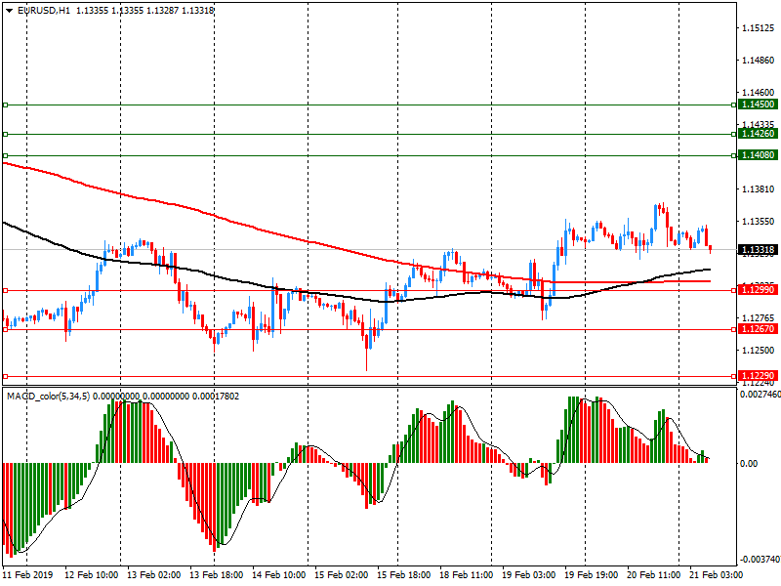The width and height of the screenshot is (781, 586).
Task: Click the MACD_color(5,34,5) indicator label
Action: 48,397
